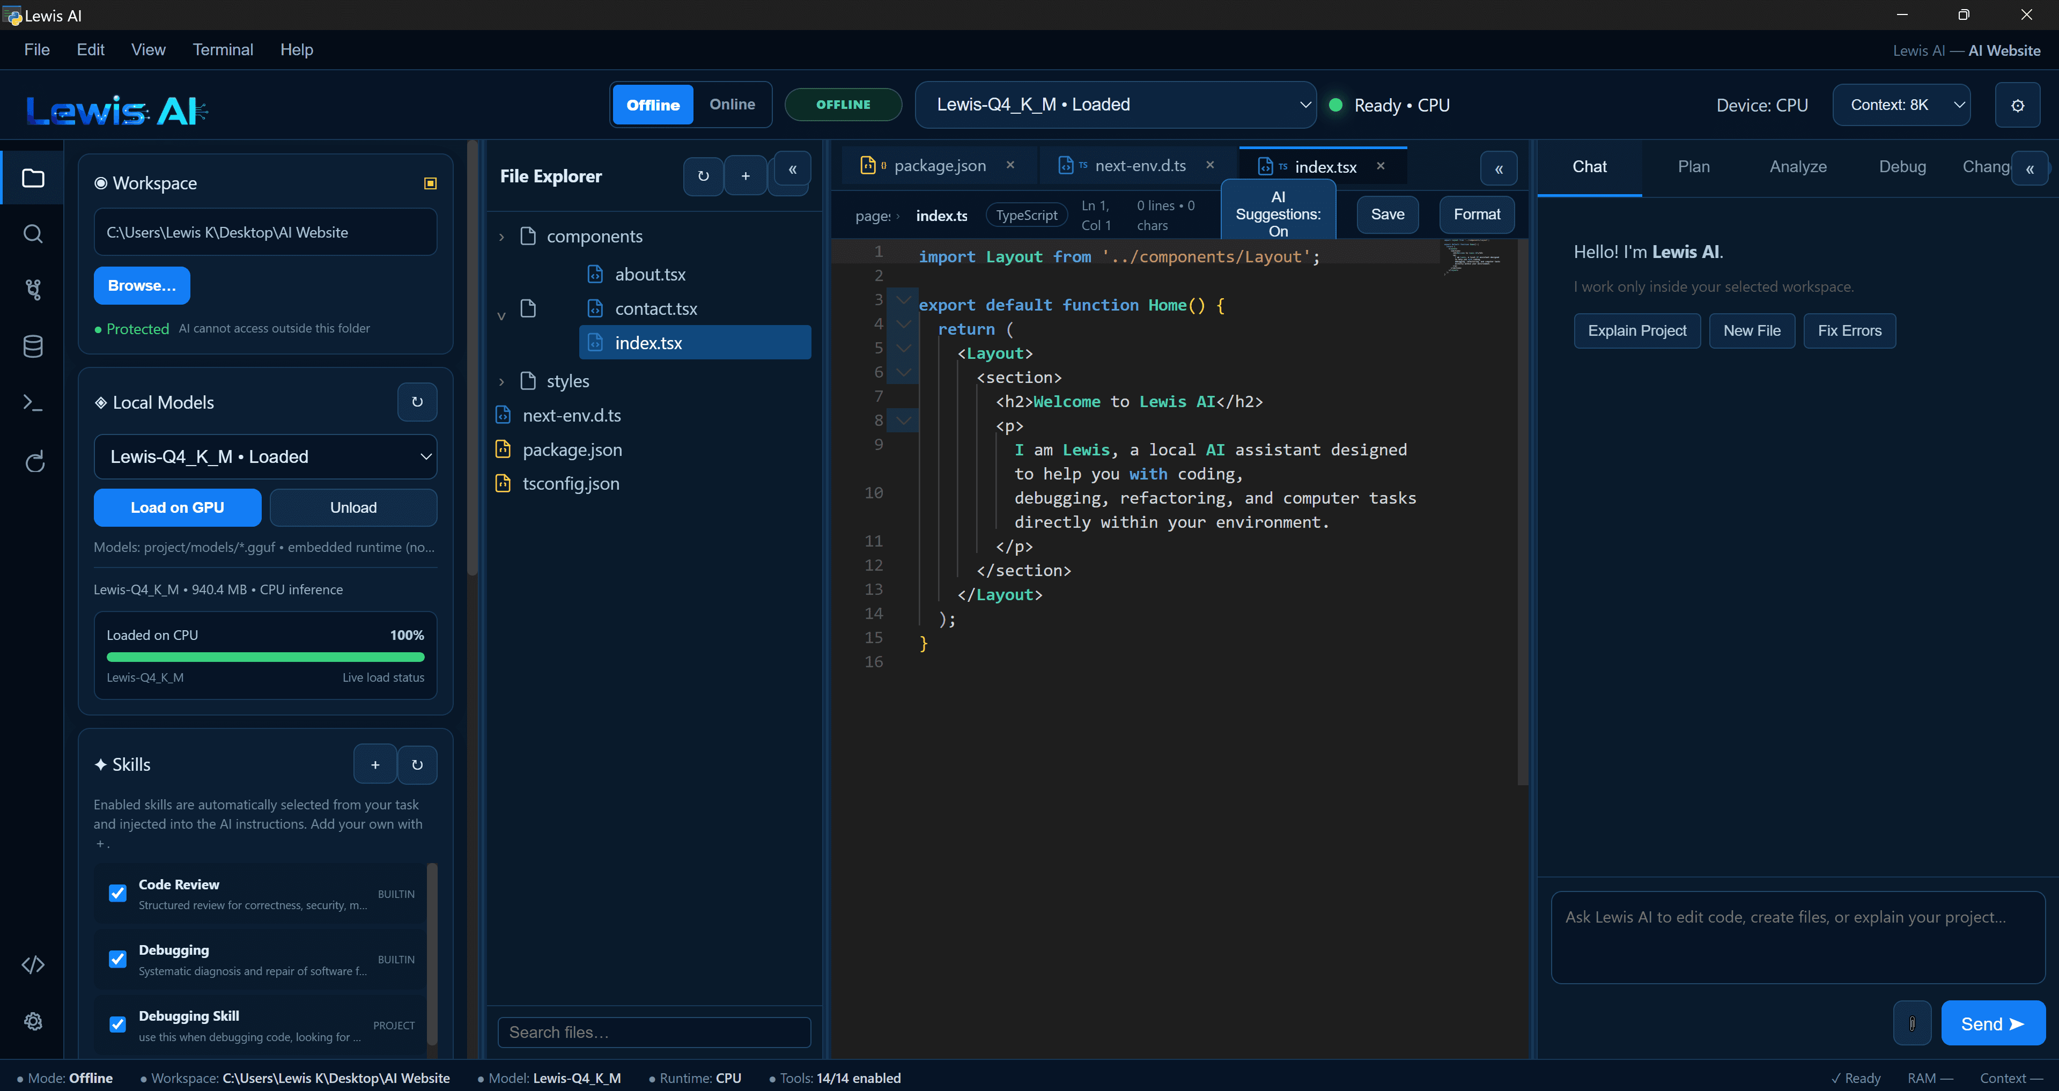Close the package.json editor tab

click(x=1010, y=165)
